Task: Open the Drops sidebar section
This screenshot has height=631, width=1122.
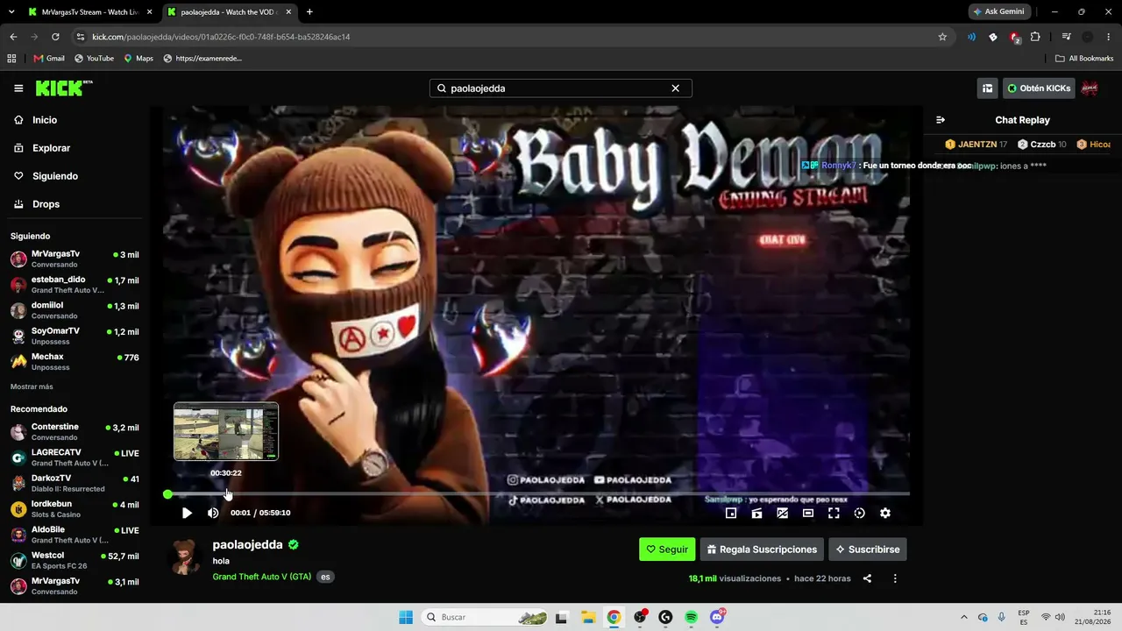Action: tap(46, 204)
